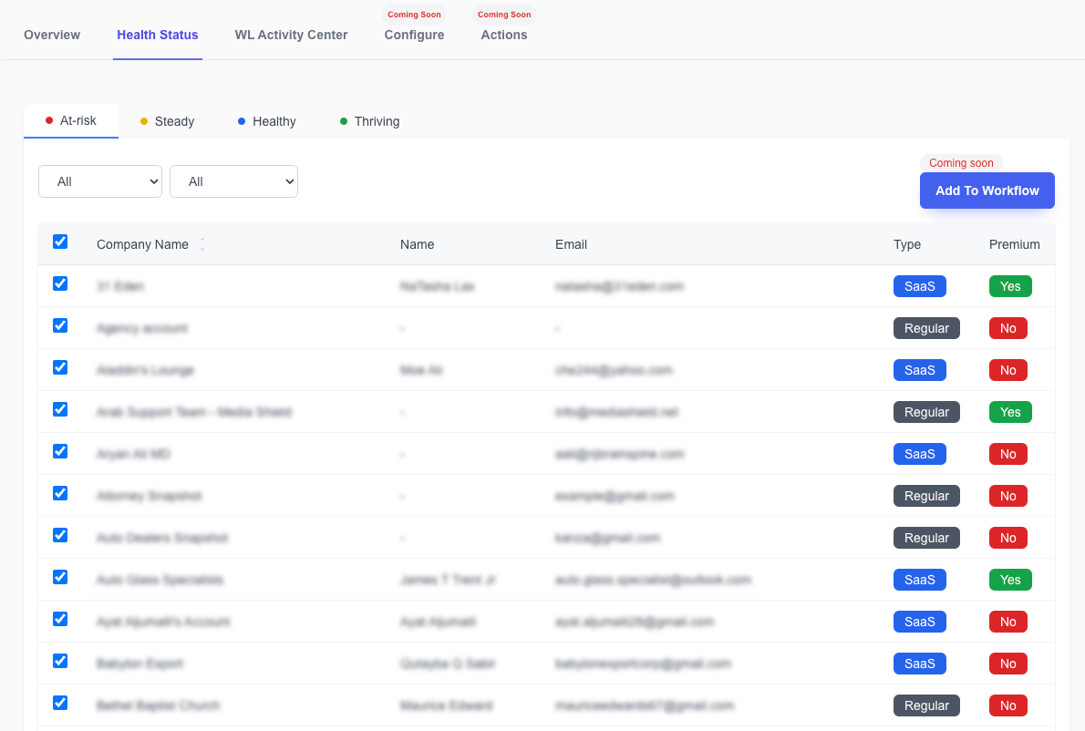
Task: Open the right All filter dropdown
Action: 234,181
